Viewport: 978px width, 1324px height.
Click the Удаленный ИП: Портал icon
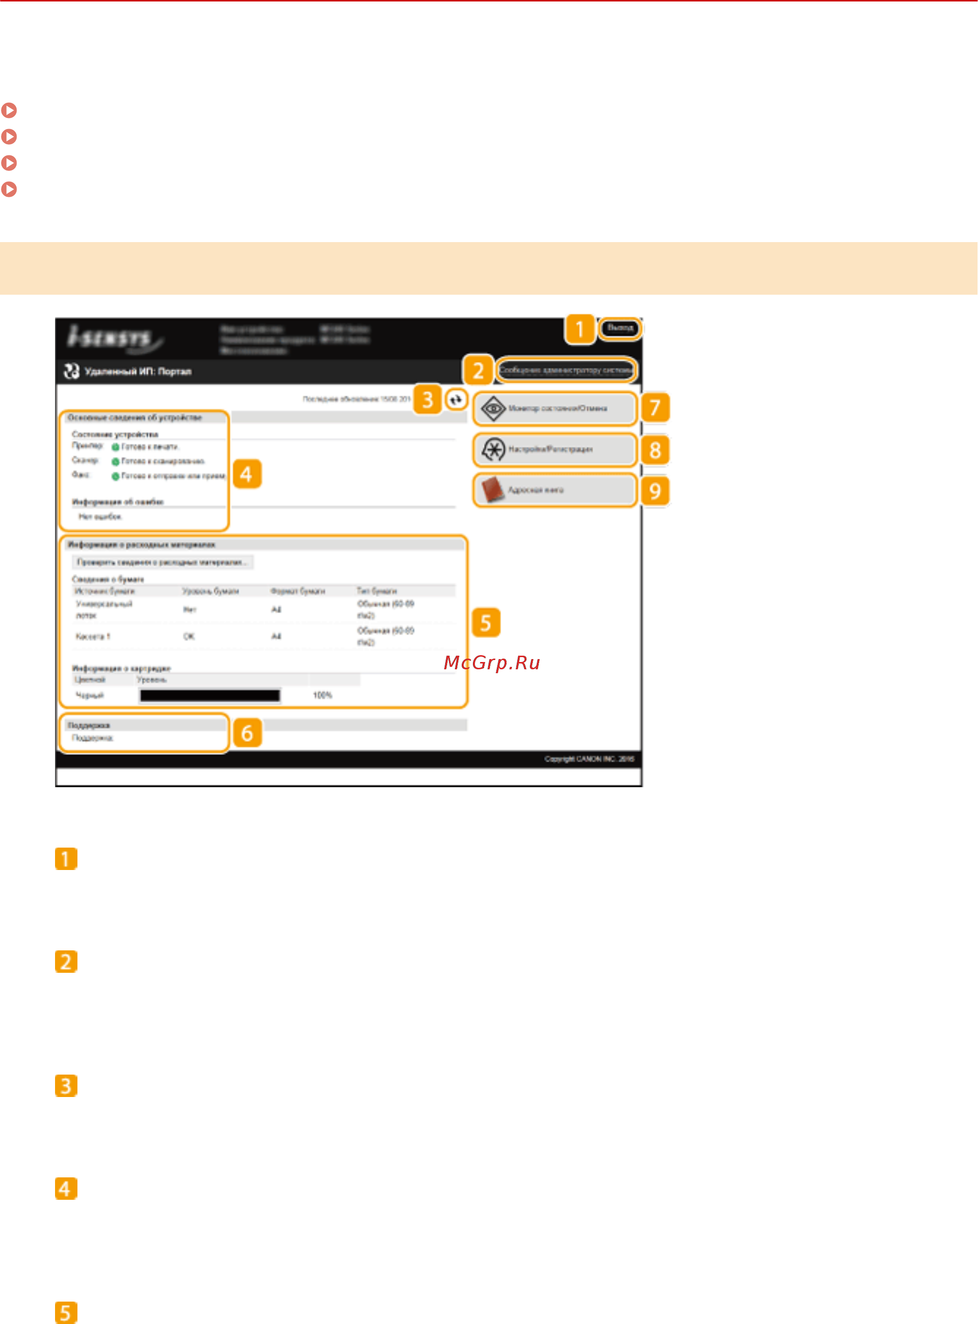(x=72, y=371)
